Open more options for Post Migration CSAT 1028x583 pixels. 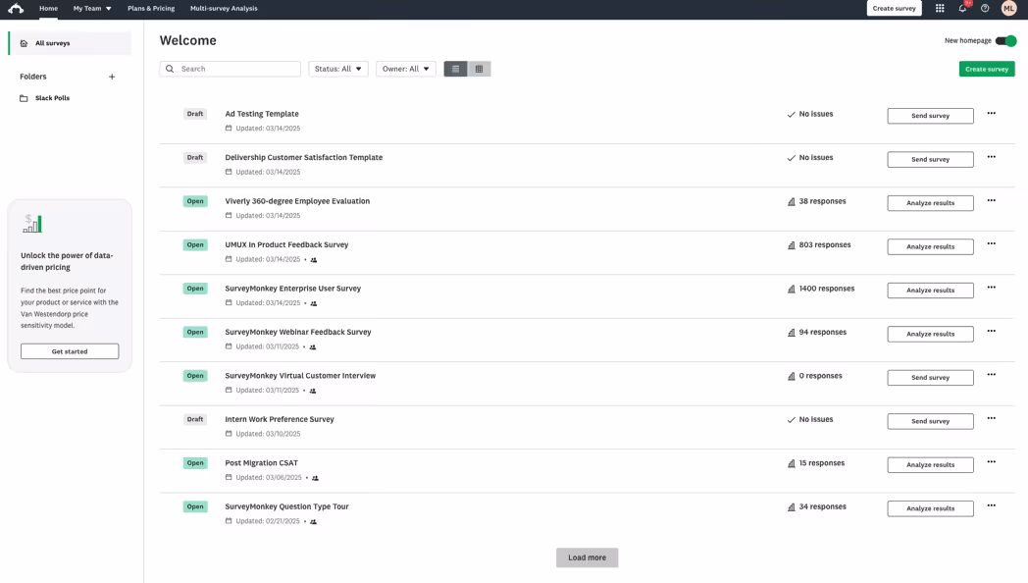pyautogui.click(x=992, y=462)
